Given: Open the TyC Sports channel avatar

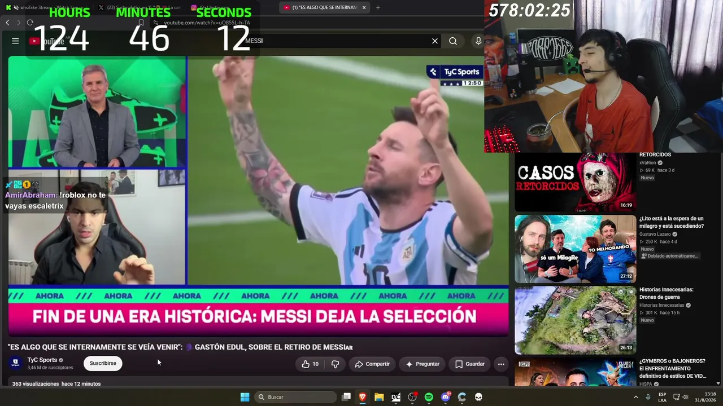Looking at the screenshot, I should click(15, 363).
